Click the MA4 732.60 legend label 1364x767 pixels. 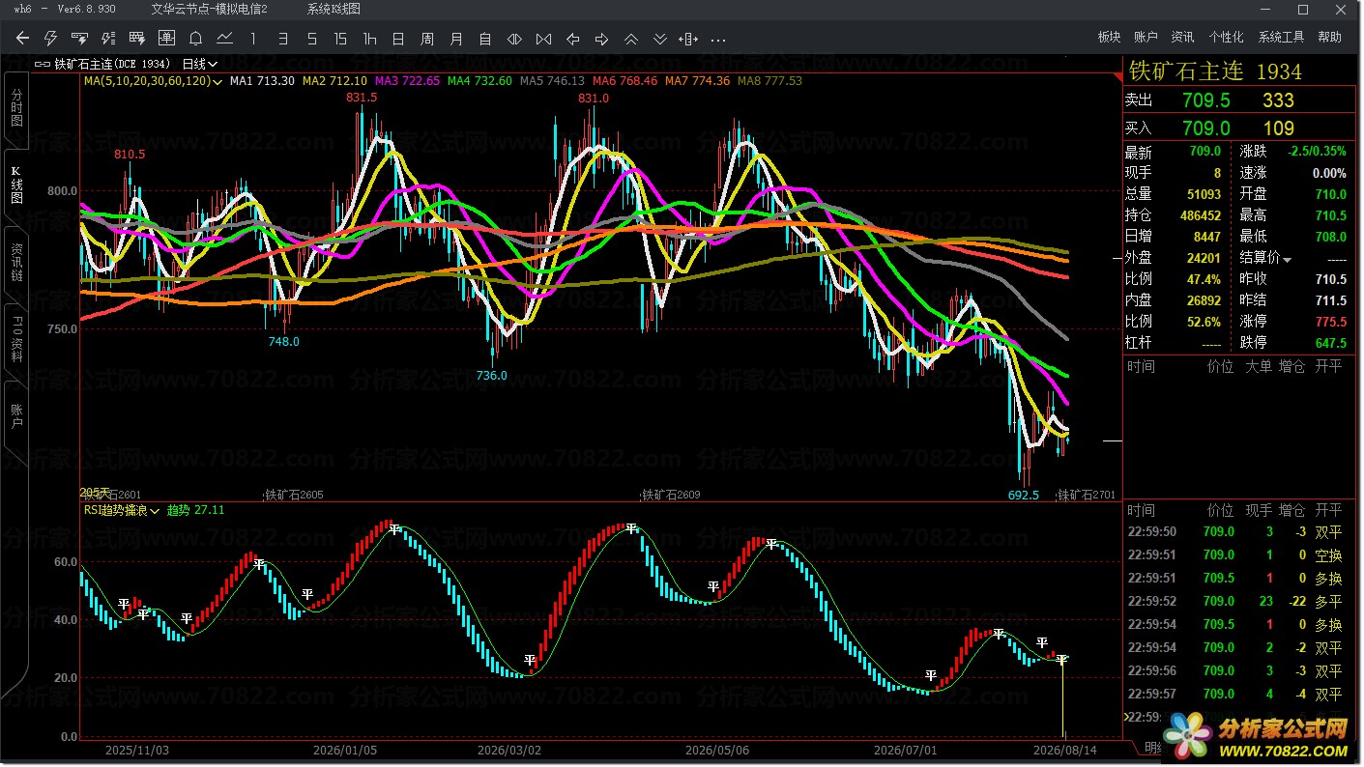click(480, 81)
